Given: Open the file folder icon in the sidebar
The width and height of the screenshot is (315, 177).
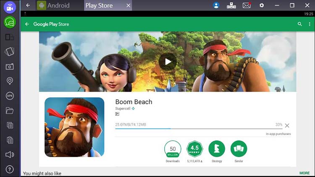Looking at the screenshot, I should tap(10, 111).
